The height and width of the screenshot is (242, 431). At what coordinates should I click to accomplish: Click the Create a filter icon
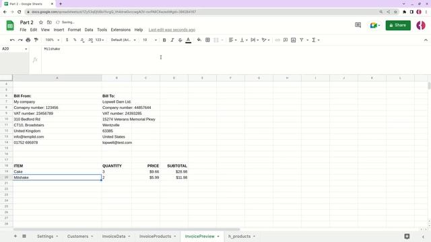coord(302,40)
